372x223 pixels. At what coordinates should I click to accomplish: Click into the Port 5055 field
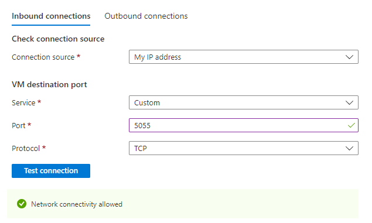(x=244, y=125)
